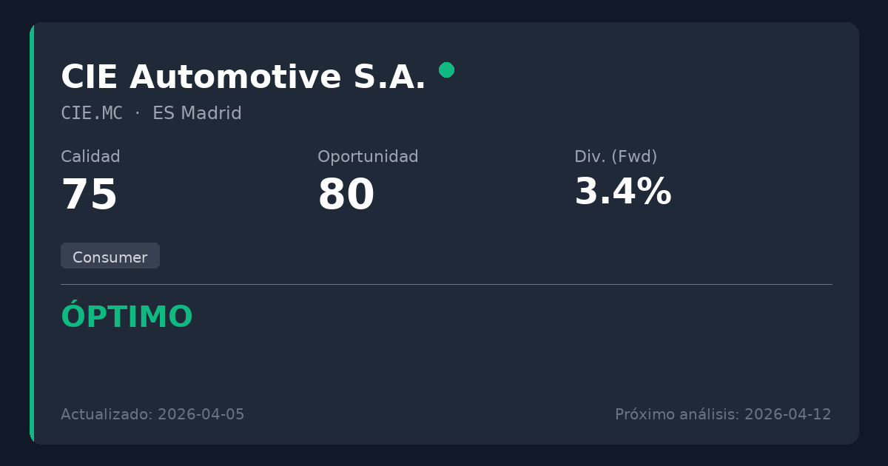Image resolution: width=888 pixels, height=466 pixels.
Task: Select the next analysis date 2026-04-12
Action: (788, 415)
